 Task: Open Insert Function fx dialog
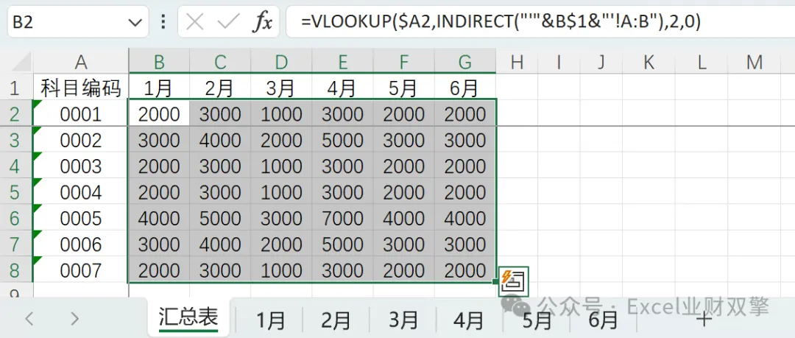262,22
